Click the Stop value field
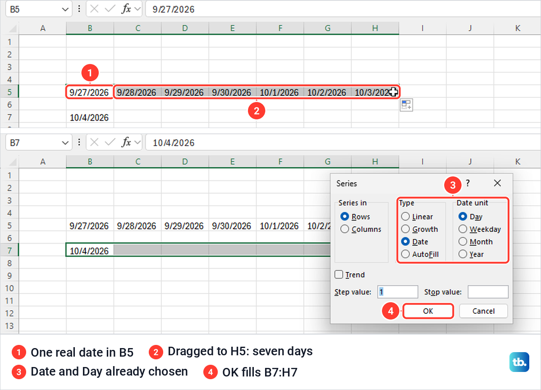541x390 pixels. (x=488, y=292)
